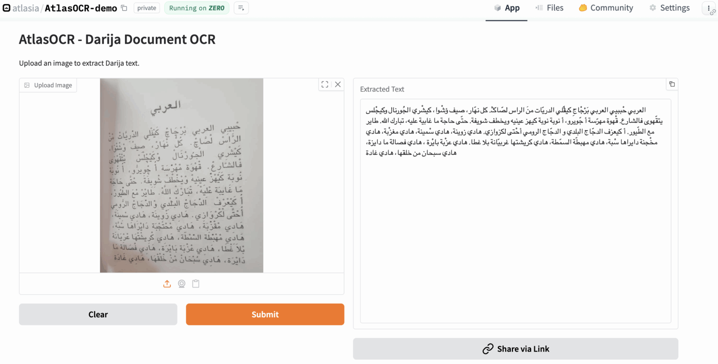The image size is (718, 364).
Task: Remove the uploaded document image
Action: tap(338, 84)
